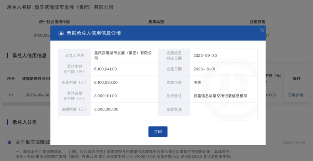Click the 票据介质 label cell

(x=174, y=82)
